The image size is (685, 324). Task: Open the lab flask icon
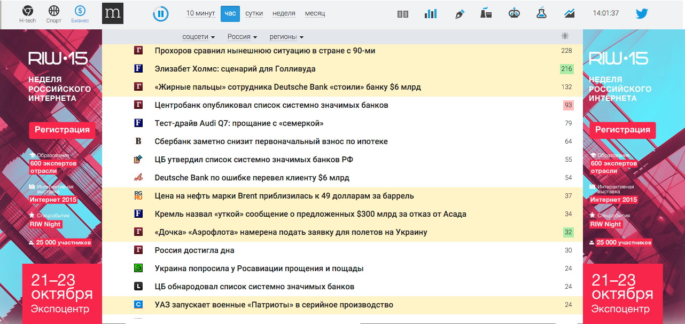point(542,13)
